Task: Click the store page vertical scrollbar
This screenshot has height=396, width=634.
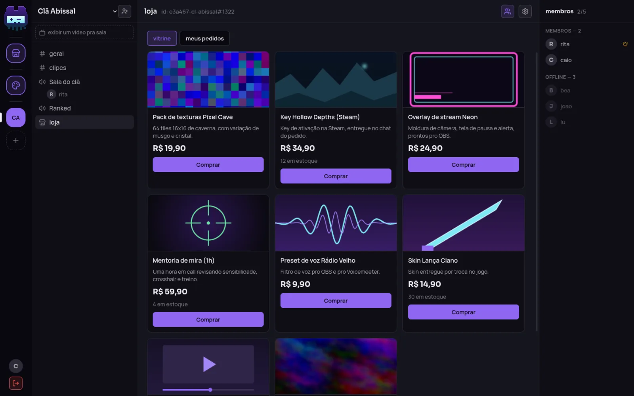Action: [537, 192]
